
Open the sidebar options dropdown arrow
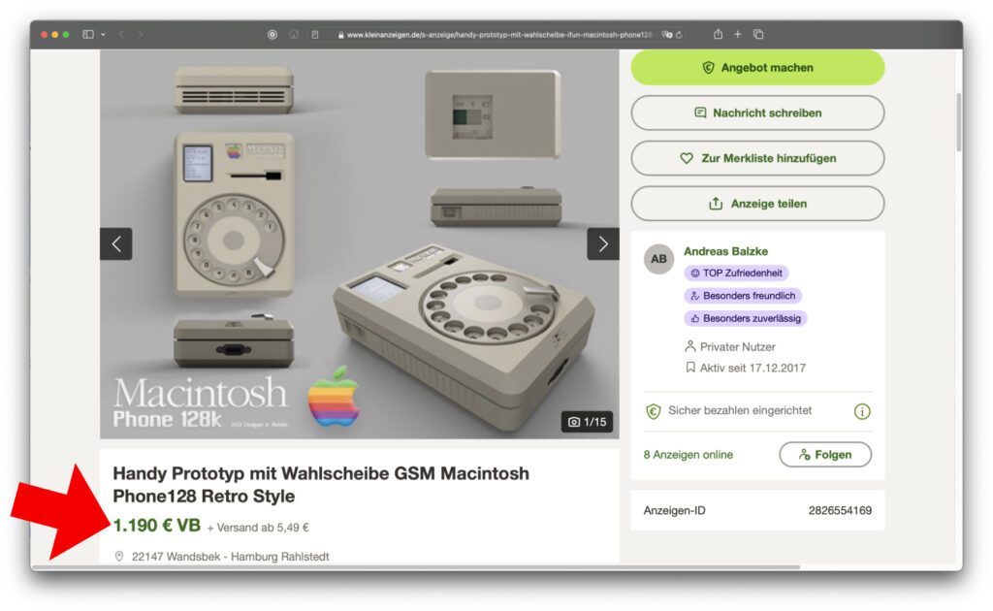point(103,34)
